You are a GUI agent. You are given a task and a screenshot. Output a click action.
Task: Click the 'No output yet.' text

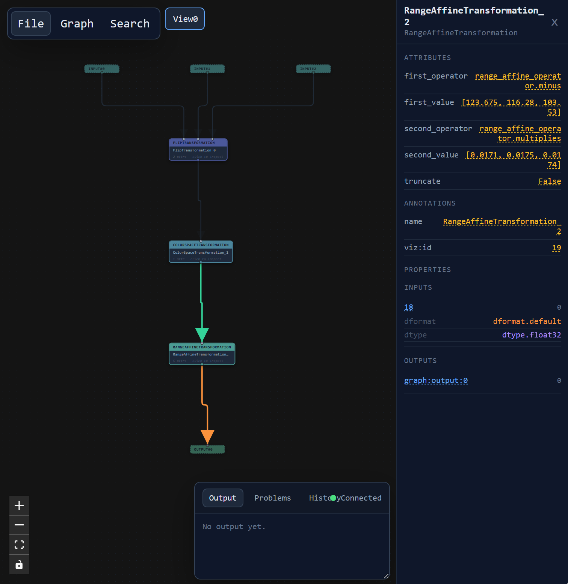(x=234, y=527)
